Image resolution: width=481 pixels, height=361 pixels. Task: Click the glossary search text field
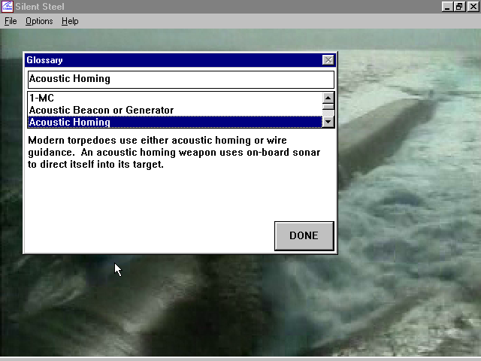tap(180, 80)
